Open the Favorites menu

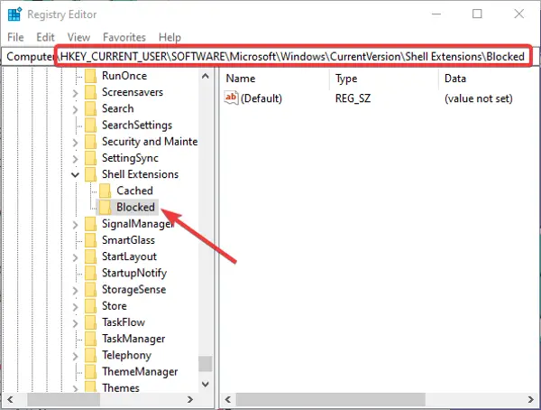(124, 37)
